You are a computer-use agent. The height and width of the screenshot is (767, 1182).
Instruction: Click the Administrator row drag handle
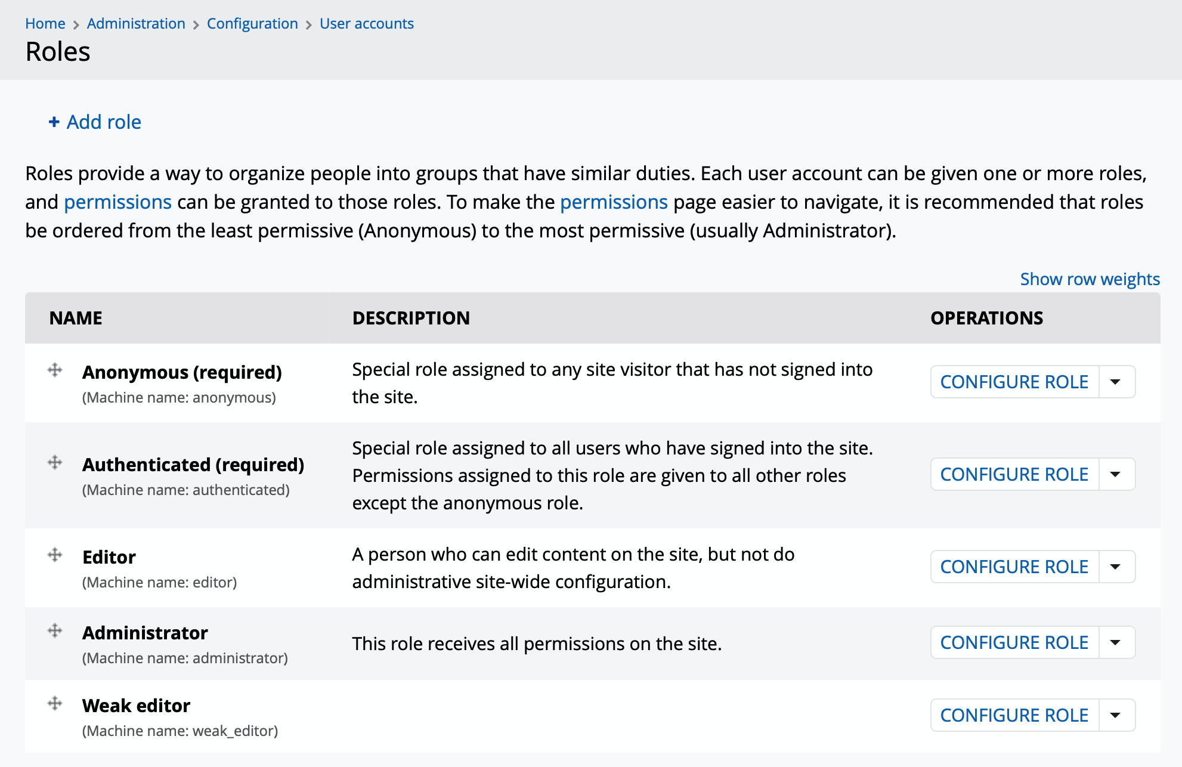(x=55, y=630)
